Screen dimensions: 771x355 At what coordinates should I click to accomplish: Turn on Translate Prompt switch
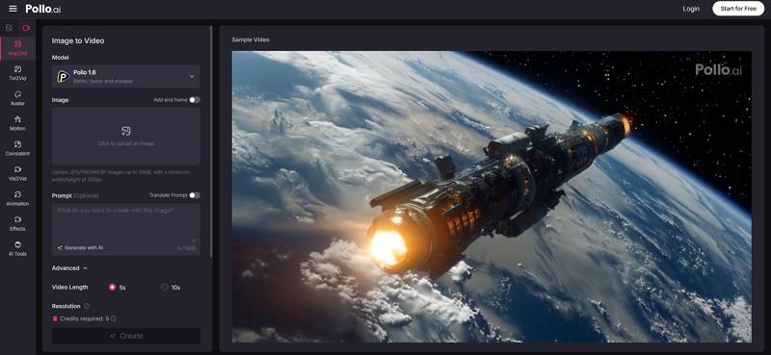pos(195,195)
